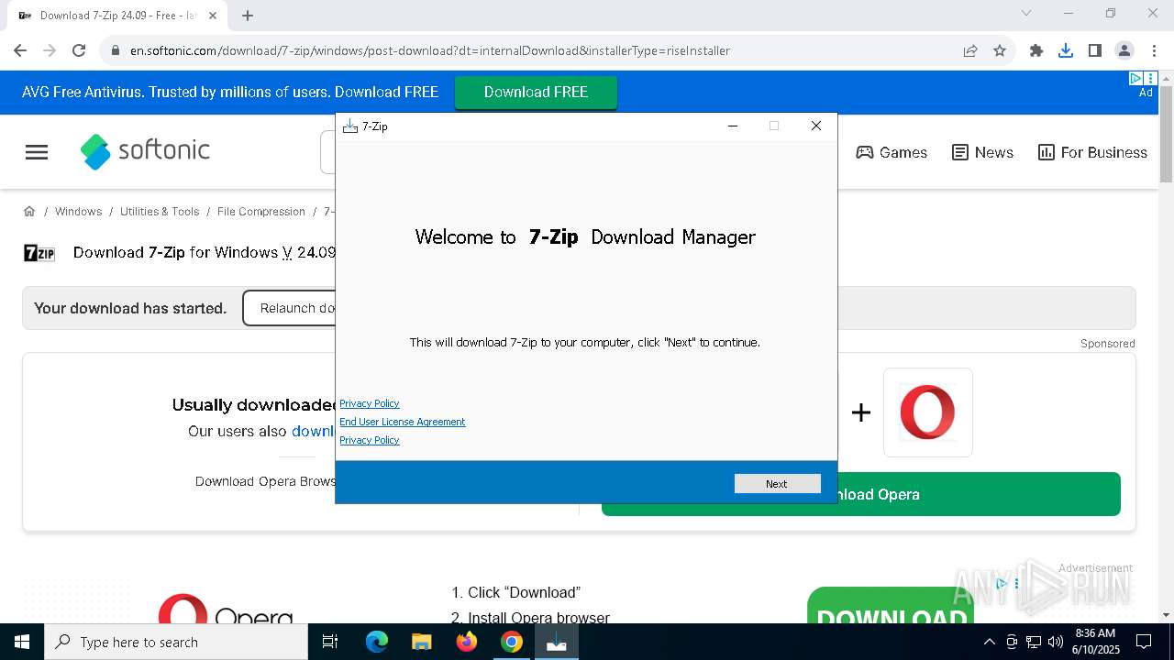Open Microsoft Edge from taskbar

click(377, 642)
